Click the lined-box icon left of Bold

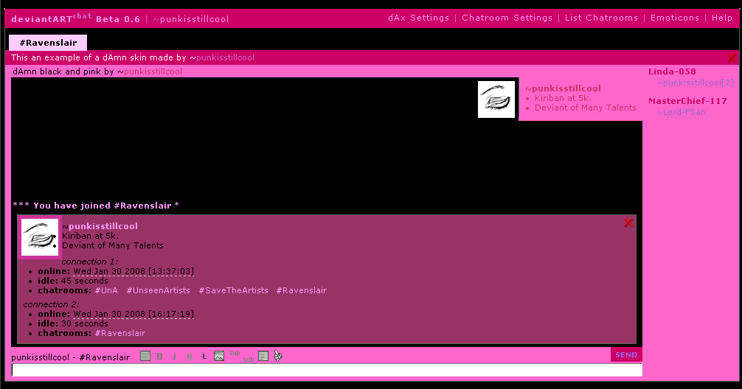pyautogui.click(x=145, y=357)
